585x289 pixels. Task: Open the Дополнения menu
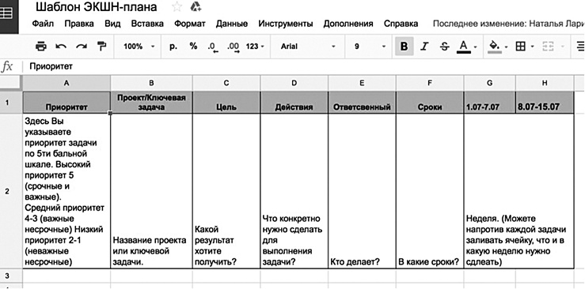348,24
